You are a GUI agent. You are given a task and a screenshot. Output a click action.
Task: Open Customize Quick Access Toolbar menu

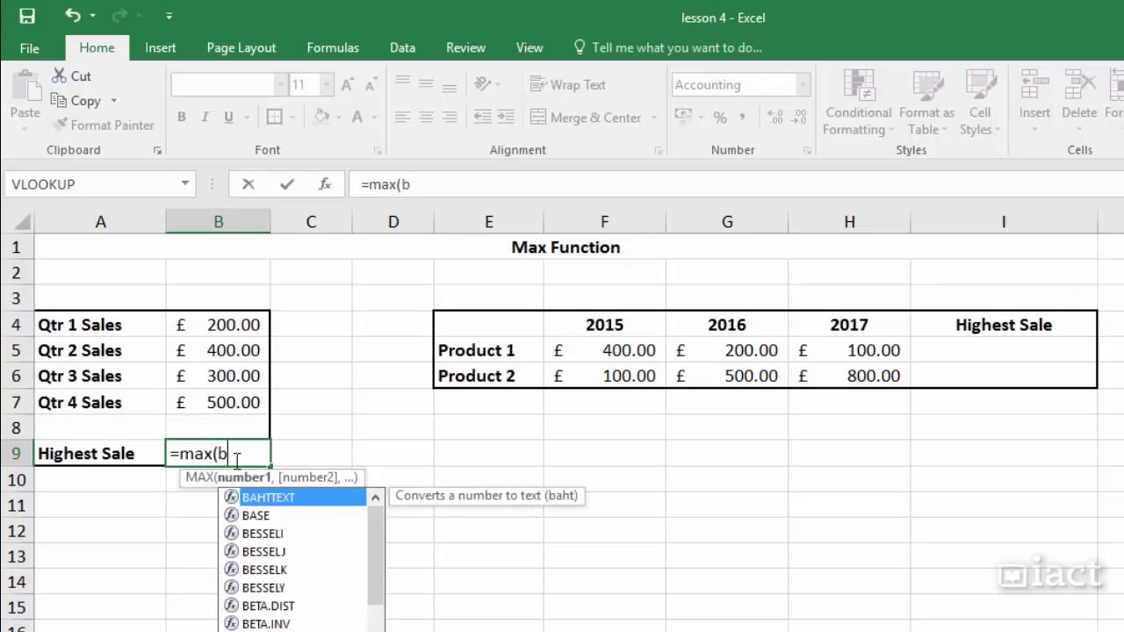point(169,16)
